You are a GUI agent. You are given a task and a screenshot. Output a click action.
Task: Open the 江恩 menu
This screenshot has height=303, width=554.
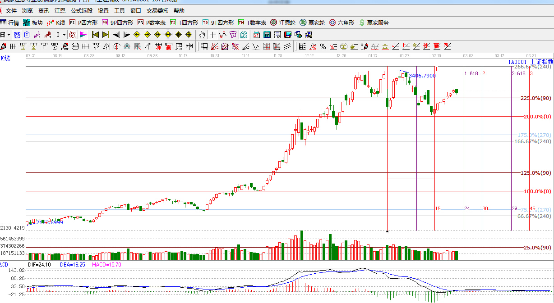pos(60,11)
